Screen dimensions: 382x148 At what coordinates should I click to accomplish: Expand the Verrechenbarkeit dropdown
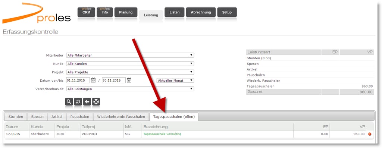[x=130, y=89]
